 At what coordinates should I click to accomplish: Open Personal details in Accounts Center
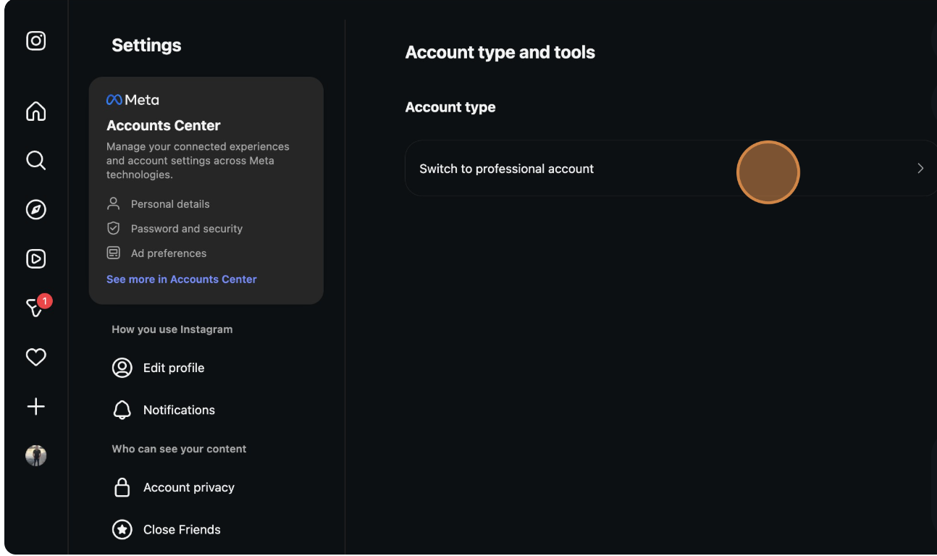point(170,203)
